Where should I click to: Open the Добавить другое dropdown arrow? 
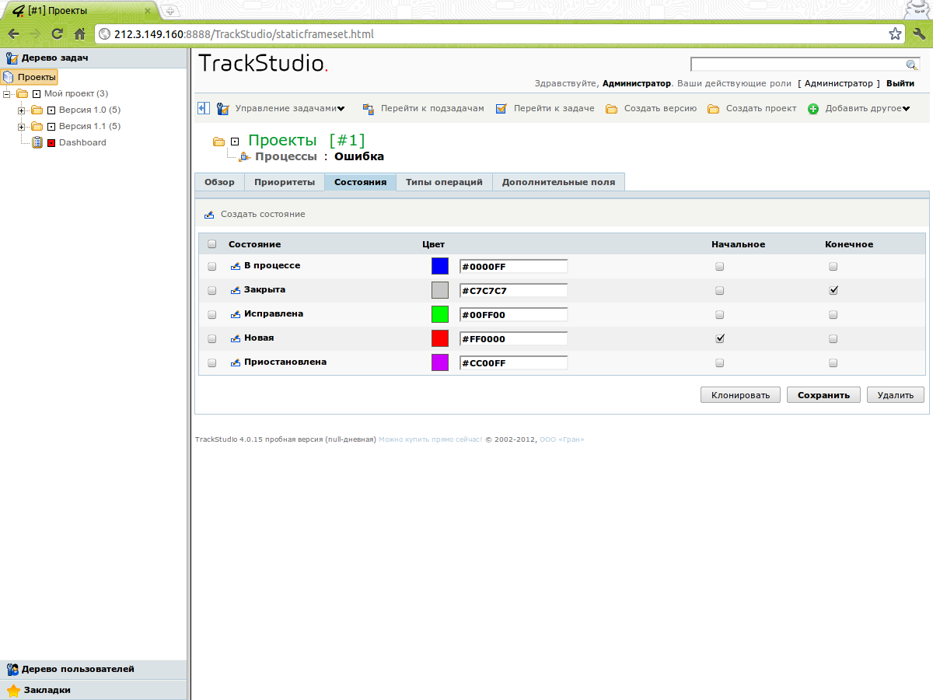(906, 109)
